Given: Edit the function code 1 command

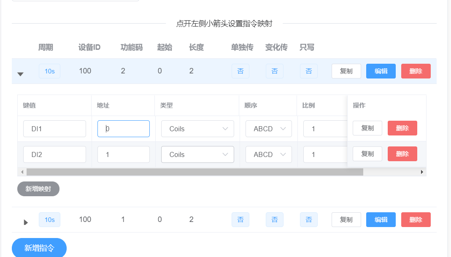Looking at the screenshot, I should pyautogui.click(x=381, y=219).
